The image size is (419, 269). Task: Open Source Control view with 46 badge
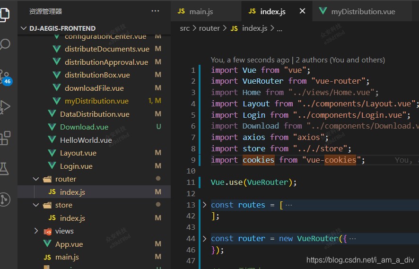(x=5, y=76)
